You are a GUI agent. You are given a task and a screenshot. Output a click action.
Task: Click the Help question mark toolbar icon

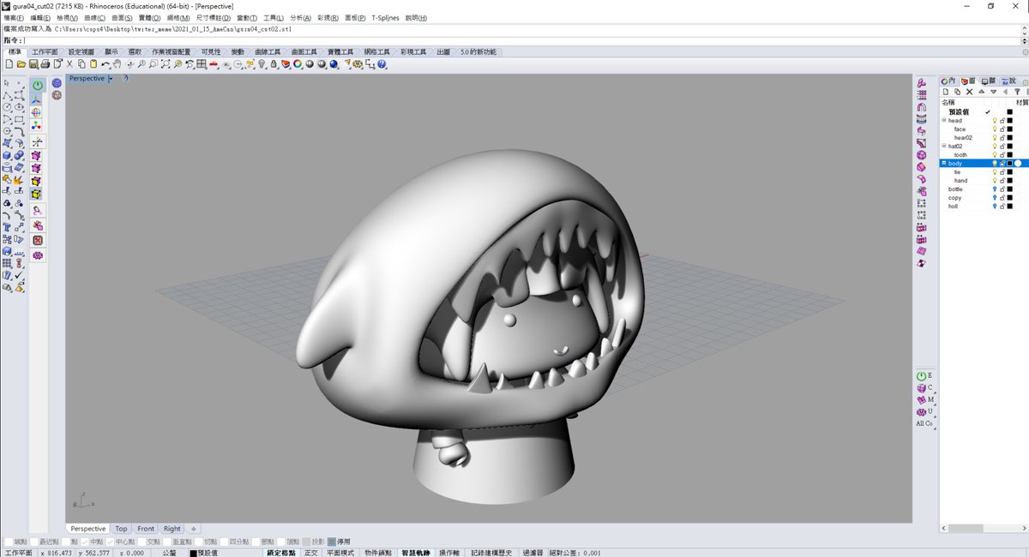382,64
